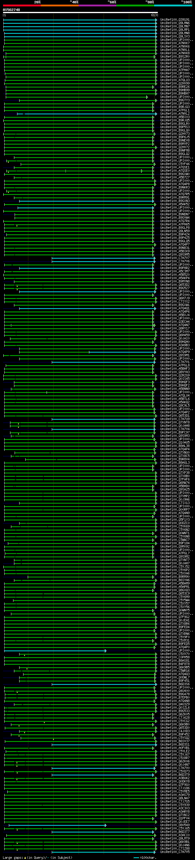Viewport: 195px width, 860px height.
Task: Click the UniRef100_B9GTY3 label
Action: 175,100
